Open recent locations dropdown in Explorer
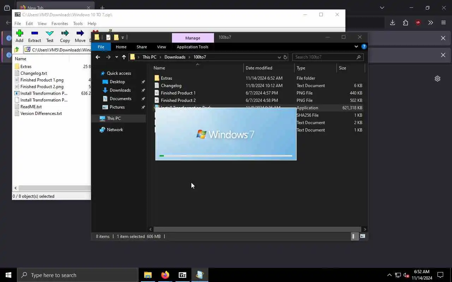This screenshot has width=452, height=282. 117,57
